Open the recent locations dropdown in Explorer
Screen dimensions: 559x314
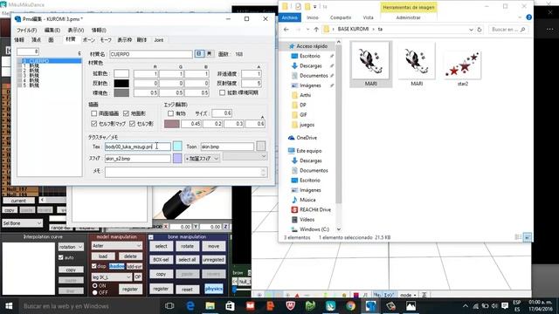(307, 30)
